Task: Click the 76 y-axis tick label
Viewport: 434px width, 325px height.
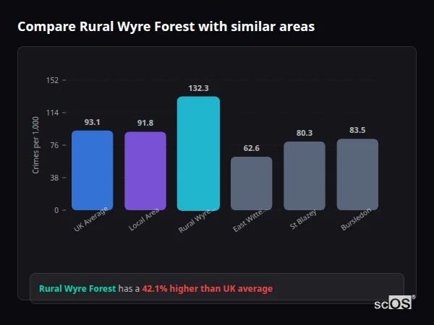Action: (x=54, y=145)
